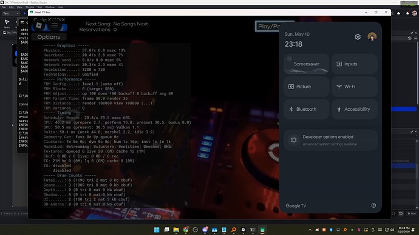This screenshot has height=235, width=419.
Task: Open the View menu in Roblox Studio
Action: pyautogui.click(x=19, y=7)
